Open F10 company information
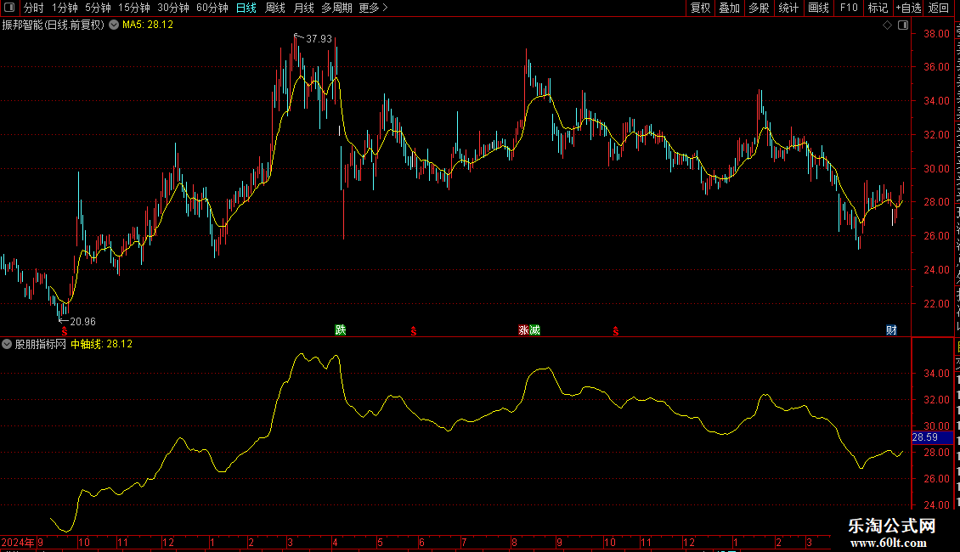Screen dimensions: 960x552 click(849, 8)
